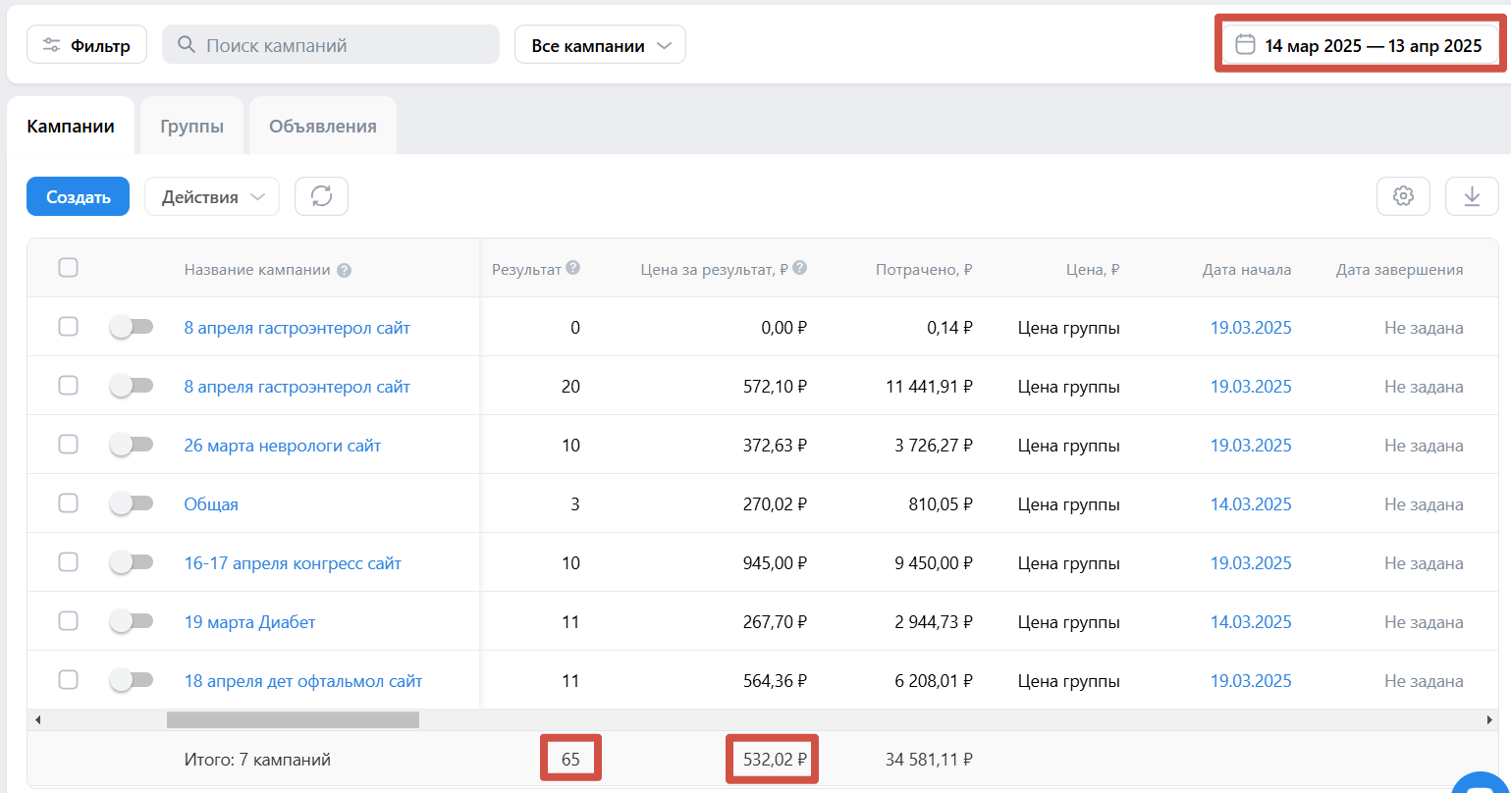Click the horizontal scrollbar thumb under the table

click(293, 720)
